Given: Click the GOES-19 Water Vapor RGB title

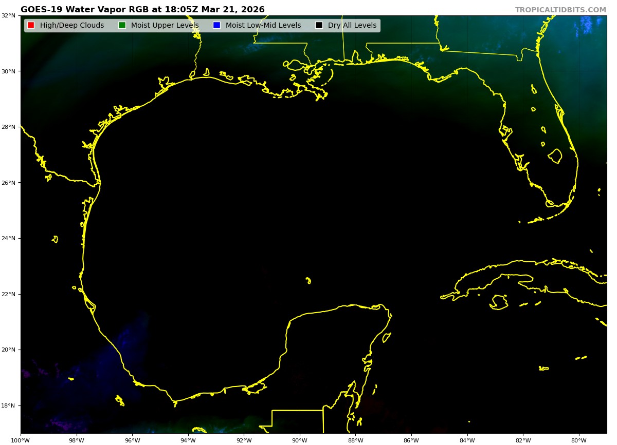Looking at the screenshot, I should pyautogui.click(x=142, y=10).
